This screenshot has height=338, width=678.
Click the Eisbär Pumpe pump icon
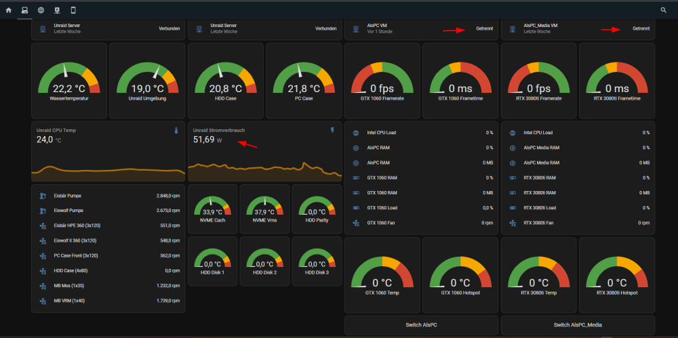42,196
